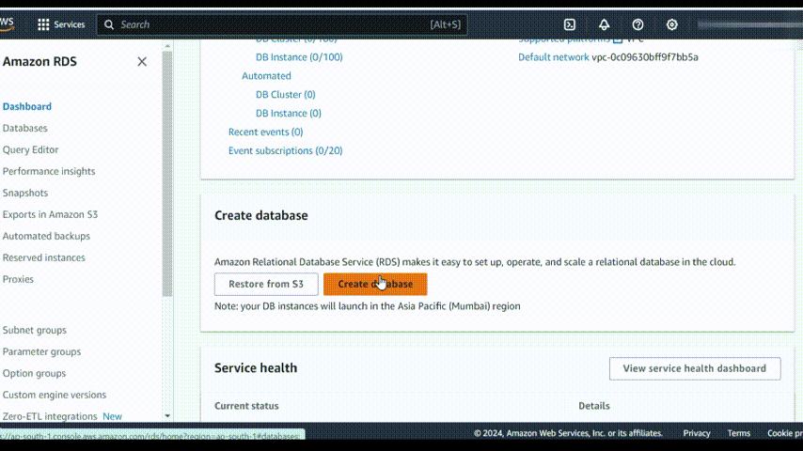Open Custom engine versions in sidebar

[55, 395]
